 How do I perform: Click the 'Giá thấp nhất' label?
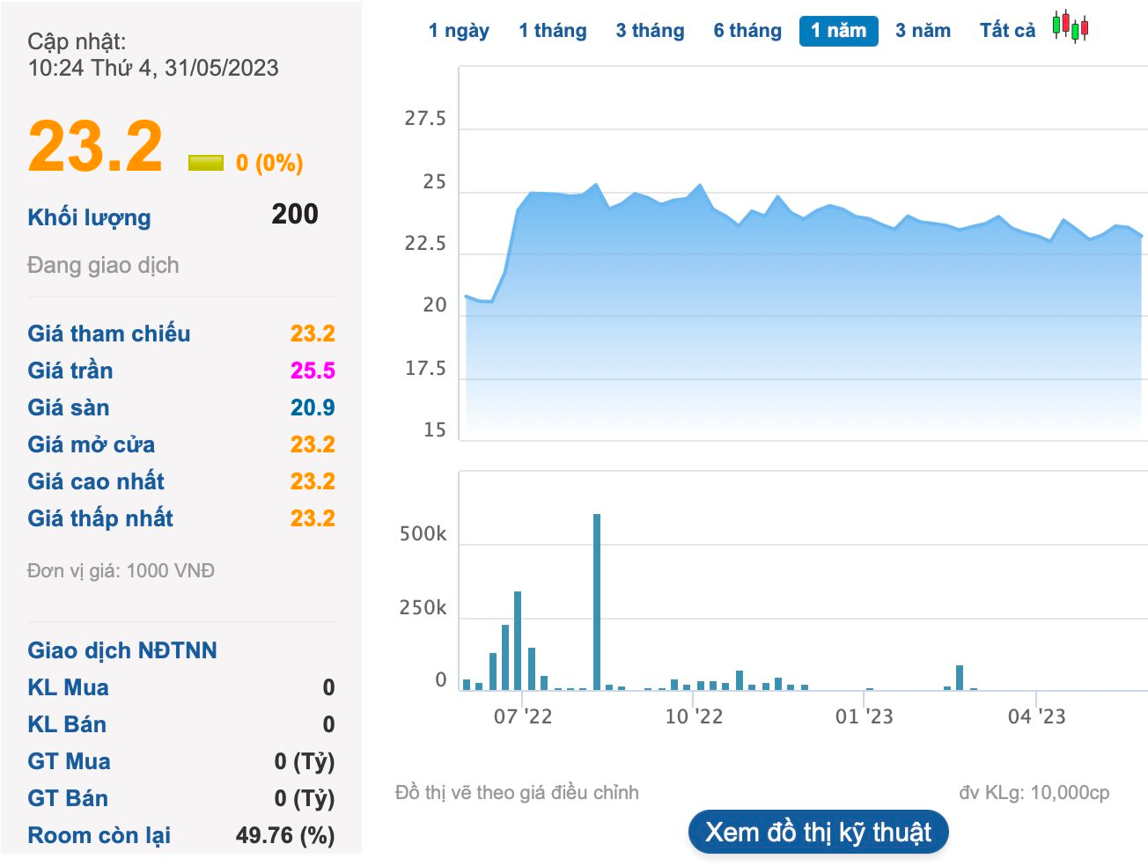click(x=100, y=518)
